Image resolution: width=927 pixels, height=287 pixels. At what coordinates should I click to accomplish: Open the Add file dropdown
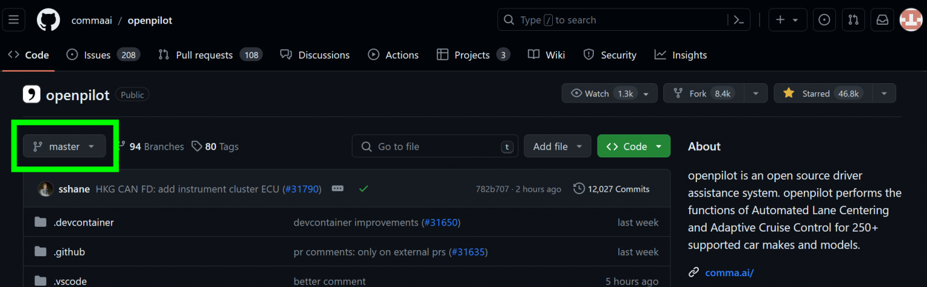[557, 147]
